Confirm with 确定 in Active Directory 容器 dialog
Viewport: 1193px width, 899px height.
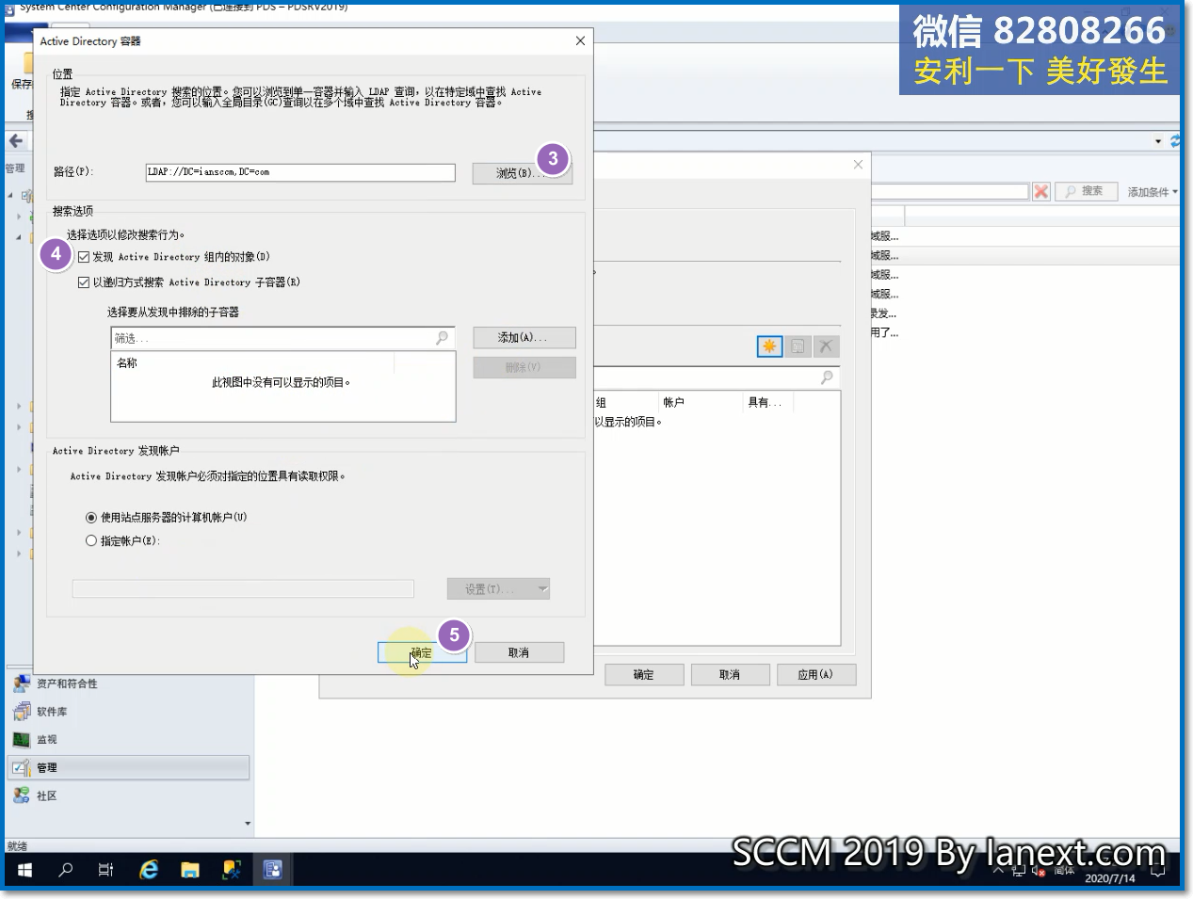[422, 652]
